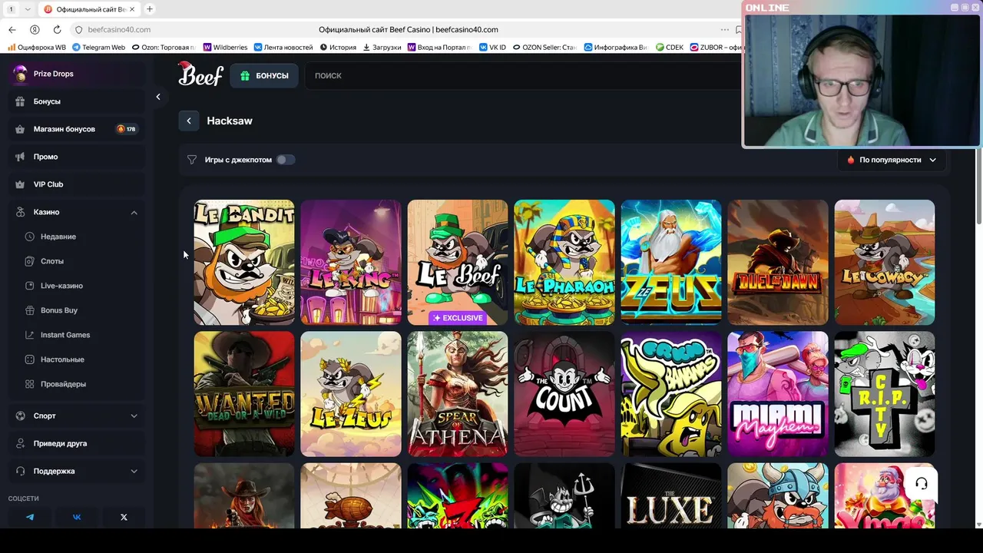983x553 pixels.
Task: Open a new browser tab
Action: (x=150, y=9)
